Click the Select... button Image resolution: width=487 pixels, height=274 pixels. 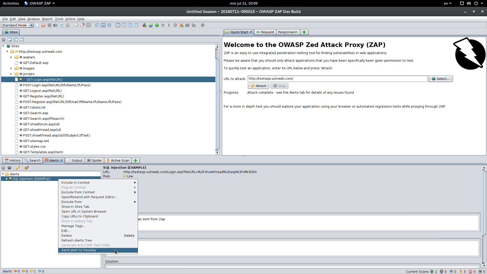coord(441,79)
